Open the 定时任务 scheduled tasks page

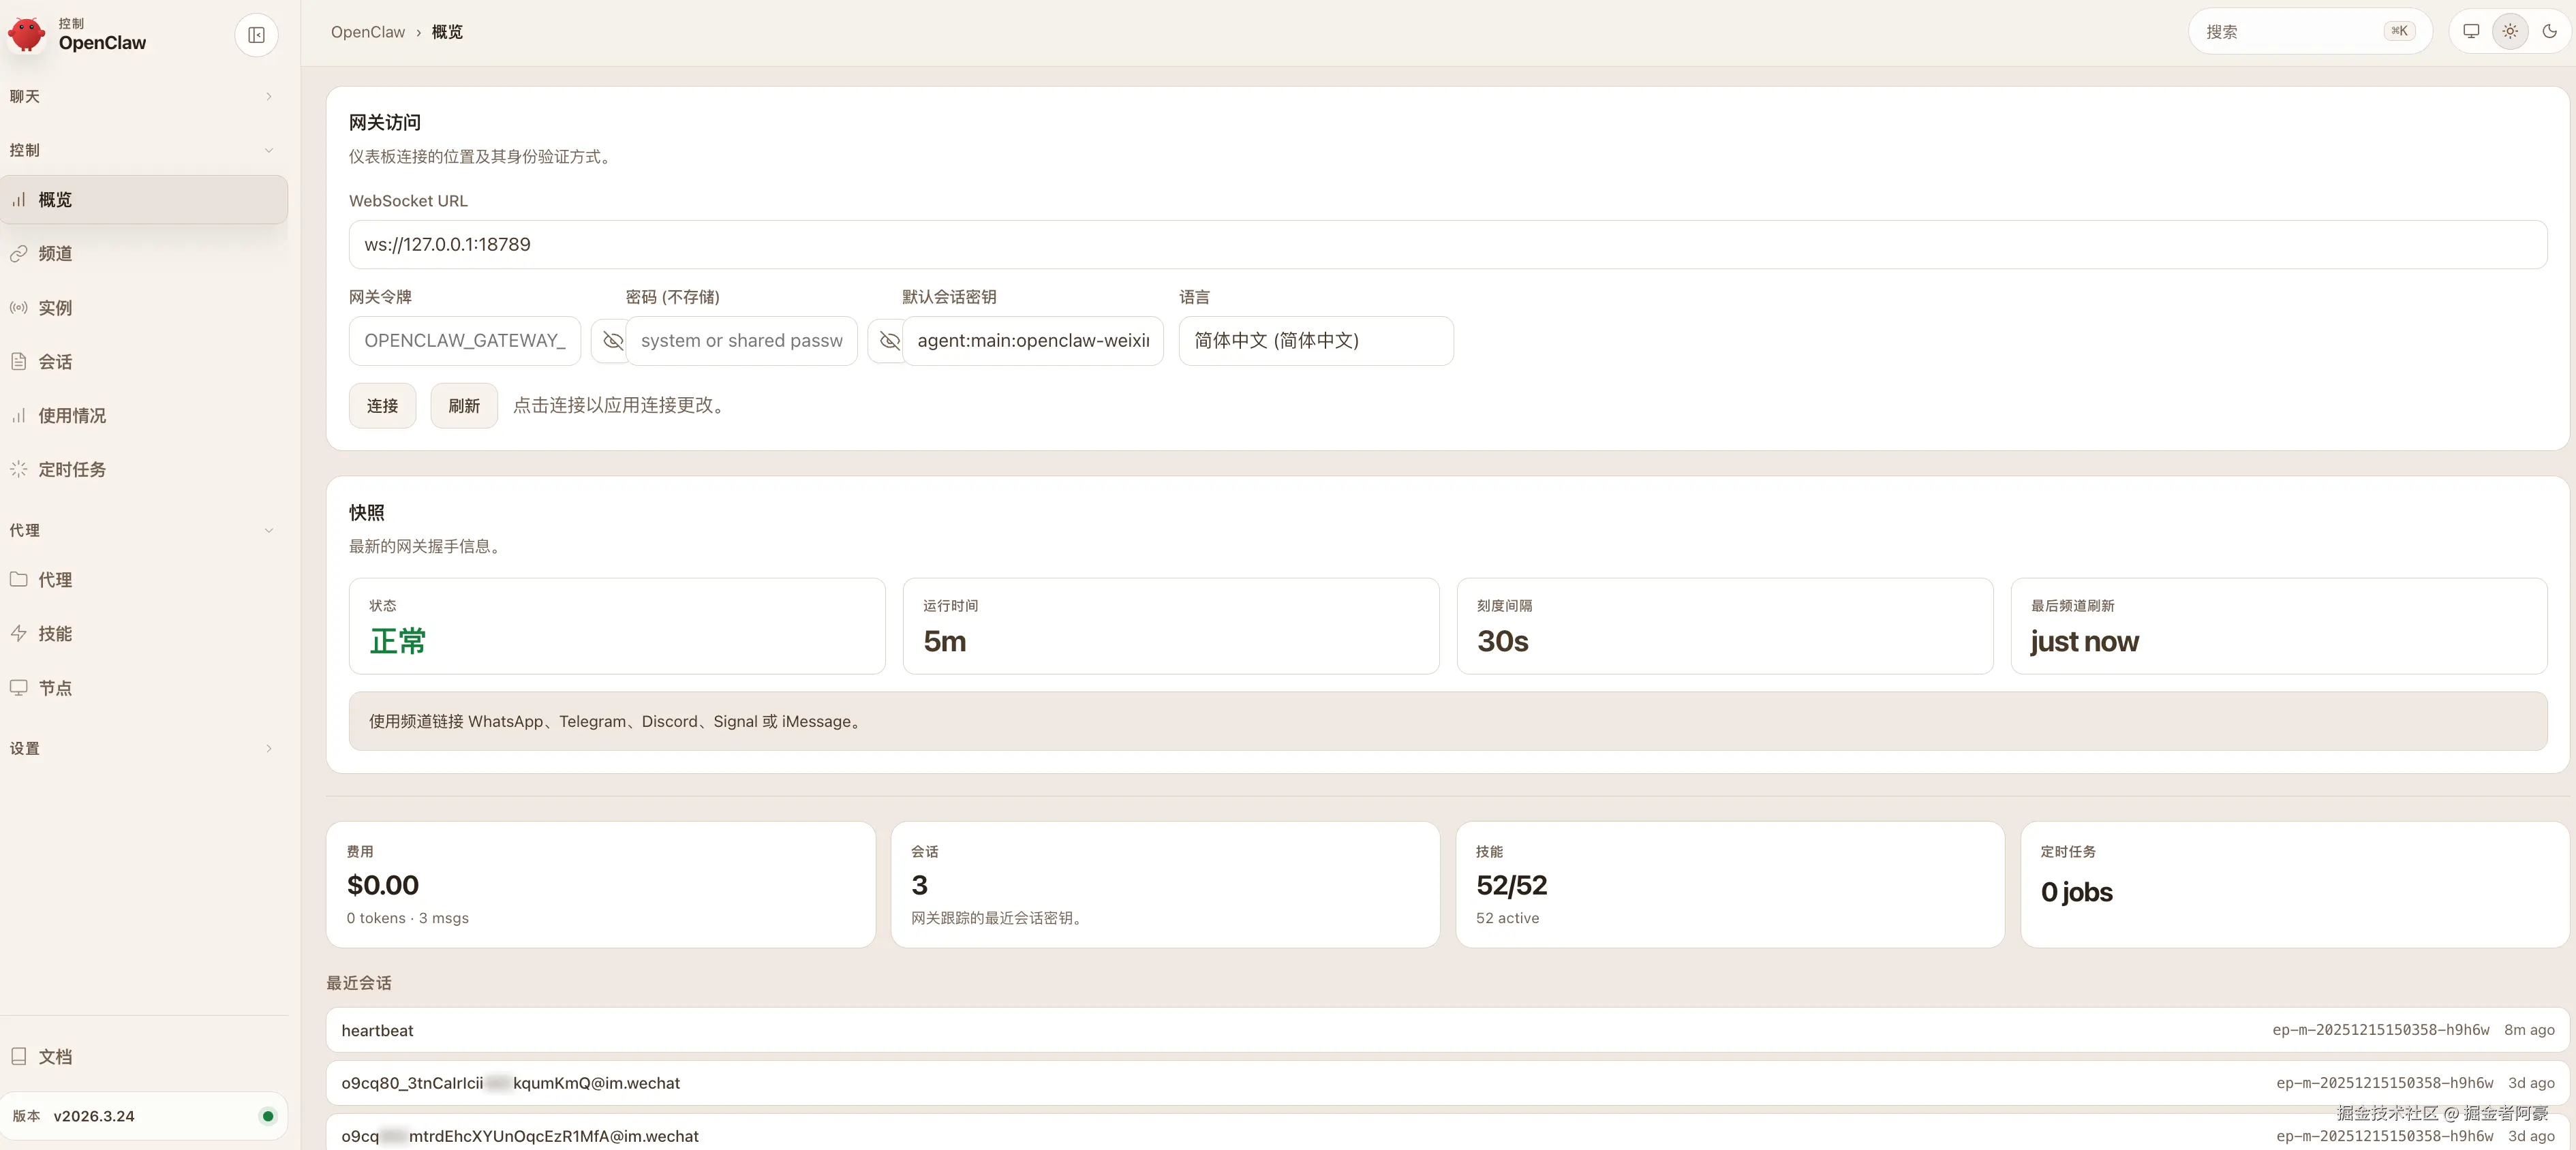[x=72, y=470]
